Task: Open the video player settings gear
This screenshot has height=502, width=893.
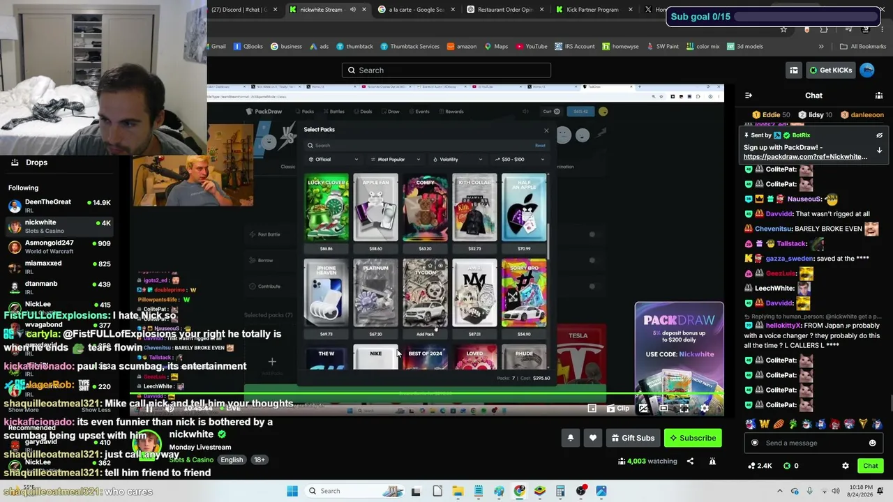Action: pos(704,409)
